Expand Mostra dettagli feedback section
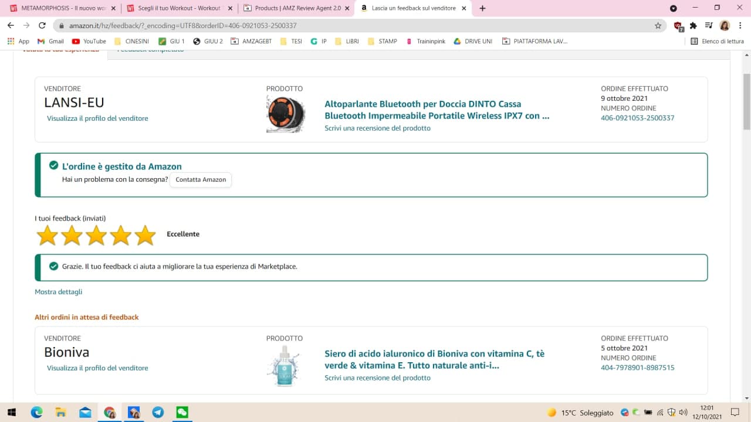Screen dimensions: 751x422 pyautogui.click(x=58, y=292)
